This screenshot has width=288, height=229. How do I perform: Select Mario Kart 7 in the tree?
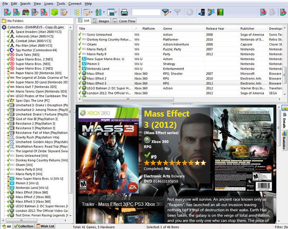tap(36, 87)
